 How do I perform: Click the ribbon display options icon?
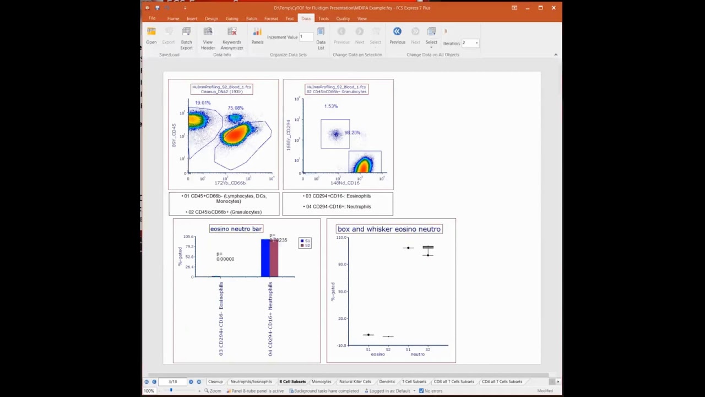point(514,8)
